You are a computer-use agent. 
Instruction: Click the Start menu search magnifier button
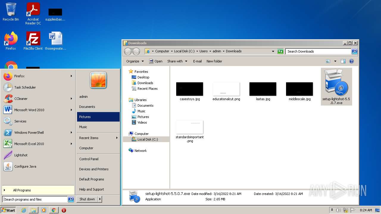pyautogui.click(x=71, y=199)
